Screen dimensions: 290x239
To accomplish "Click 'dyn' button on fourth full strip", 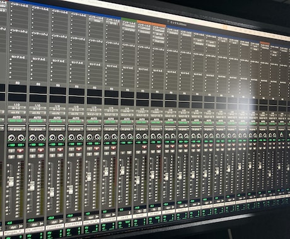I will [73, 219].
